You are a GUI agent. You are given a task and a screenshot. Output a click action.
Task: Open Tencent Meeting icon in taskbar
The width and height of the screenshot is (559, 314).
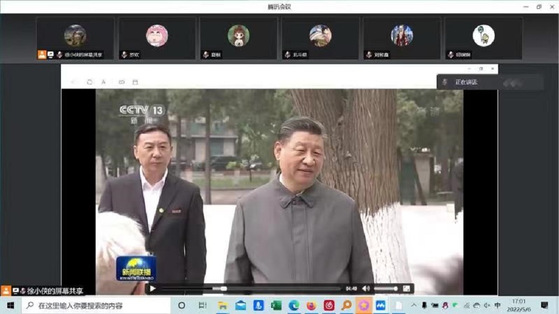pos(381,306)
